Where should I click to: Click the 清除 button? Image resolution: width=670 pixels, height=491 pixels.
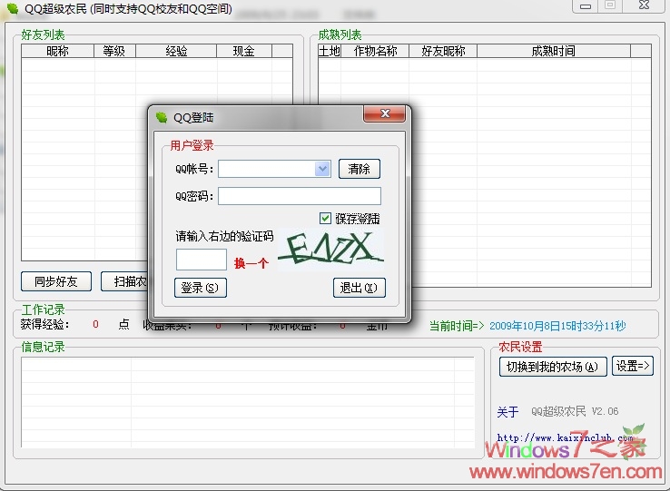point(360,169)
